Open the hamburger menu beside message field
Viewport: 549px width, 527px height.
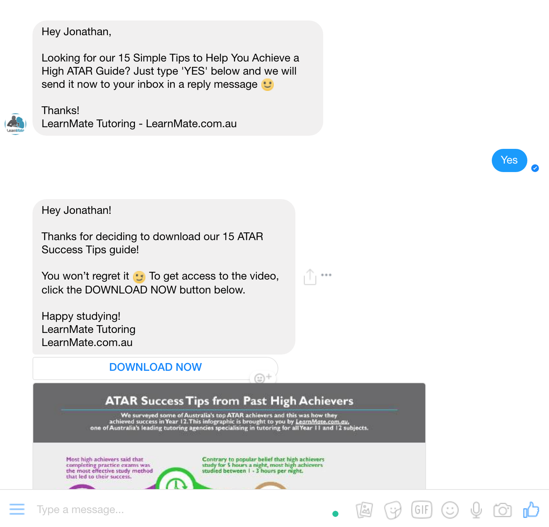[17, 509]
